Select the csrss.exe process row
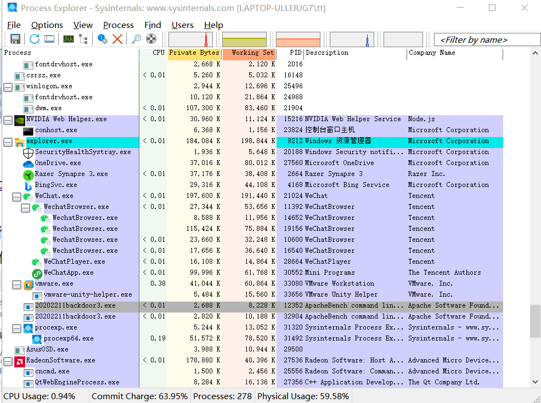 [x=252, y=75]
